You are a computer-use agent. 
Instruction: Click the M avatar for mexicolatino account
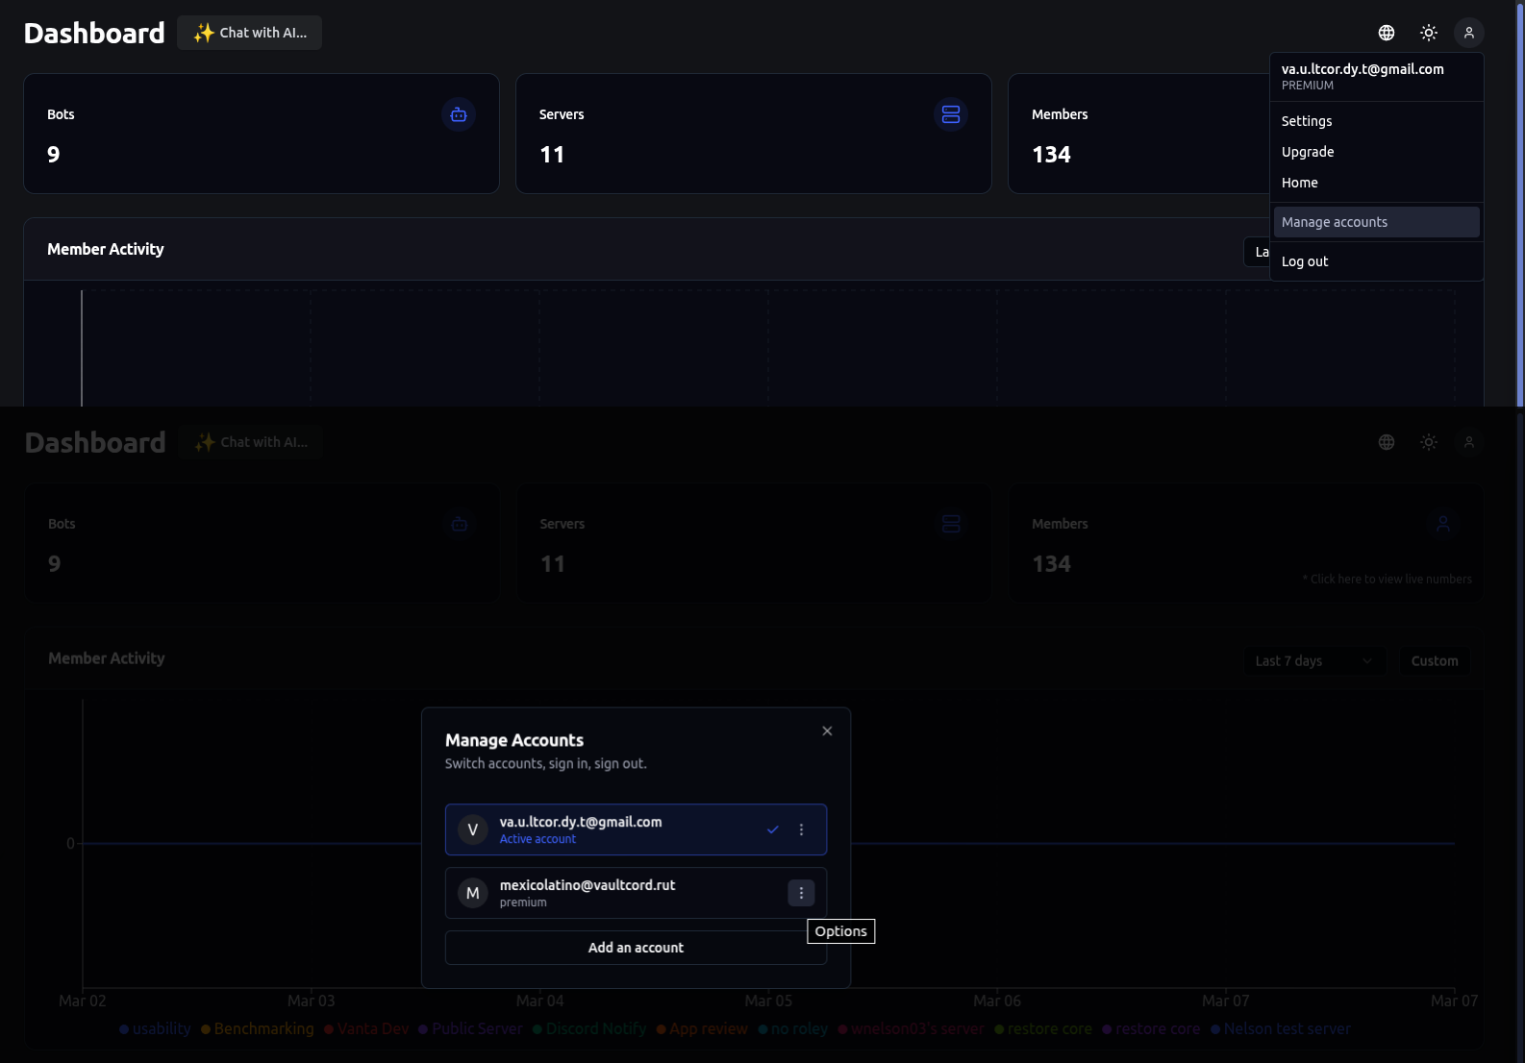[473, 893]
